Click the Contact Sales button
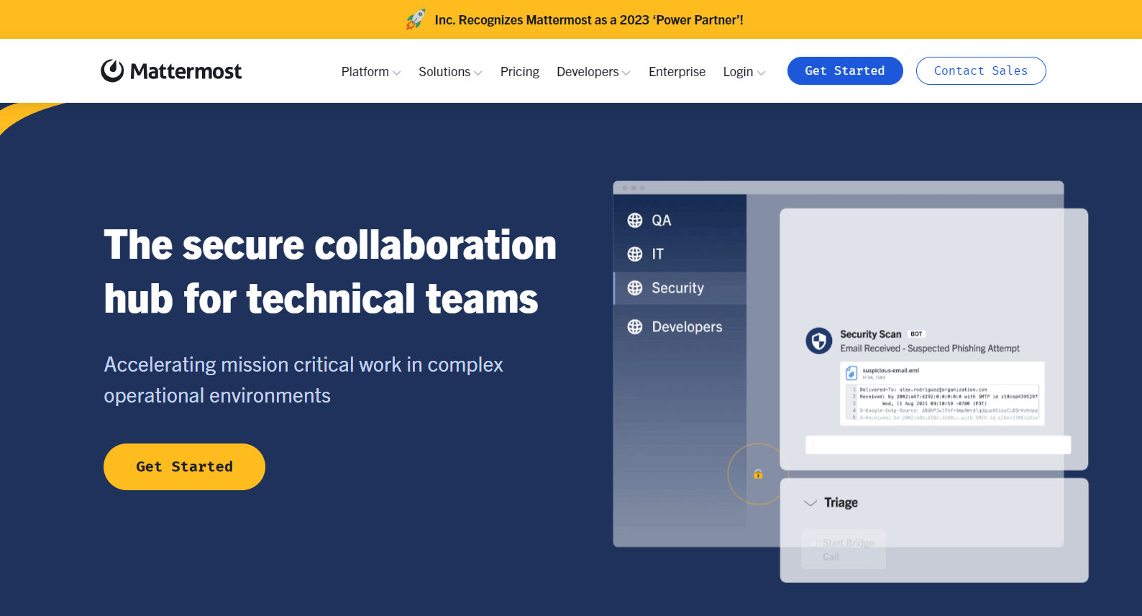This screenshot has height=616, width=1142. click(980, 70)
